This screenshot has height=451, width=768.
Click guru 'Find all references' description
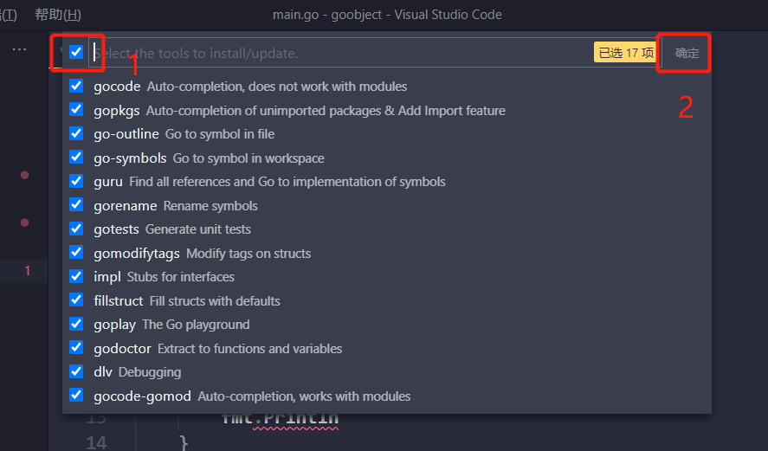tap(287, 182)
